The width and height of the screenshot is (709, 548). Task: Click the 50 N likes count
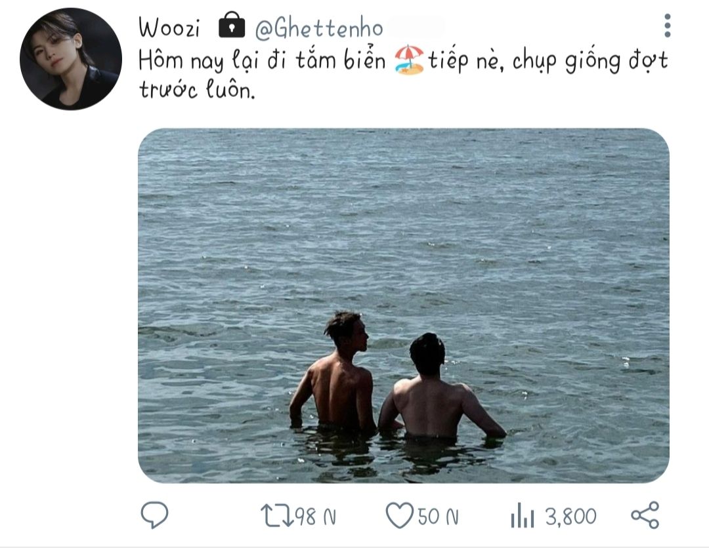coord(438,517)
